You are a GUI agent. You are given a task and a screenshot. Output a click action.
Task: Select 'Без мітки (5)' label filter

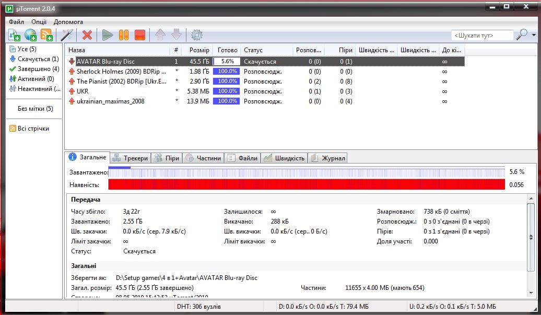[x=35, y=109]
